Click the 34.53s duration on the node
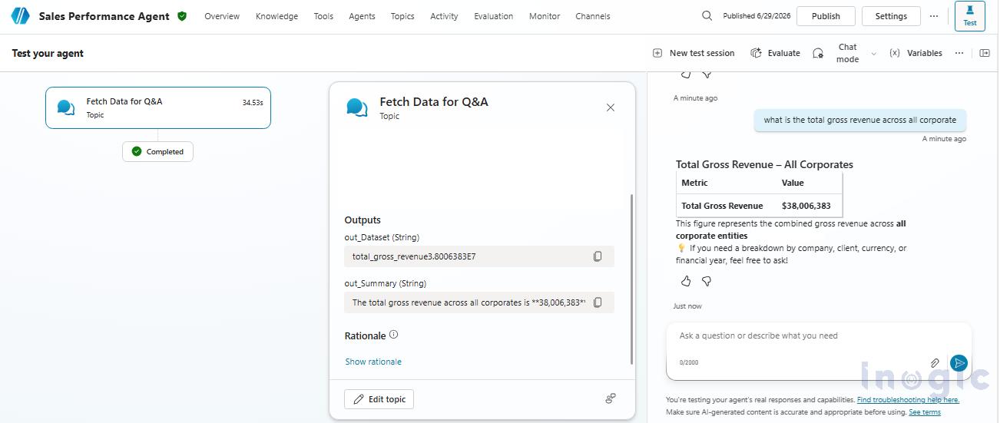1000x423 pixels. tap(253, 102)
